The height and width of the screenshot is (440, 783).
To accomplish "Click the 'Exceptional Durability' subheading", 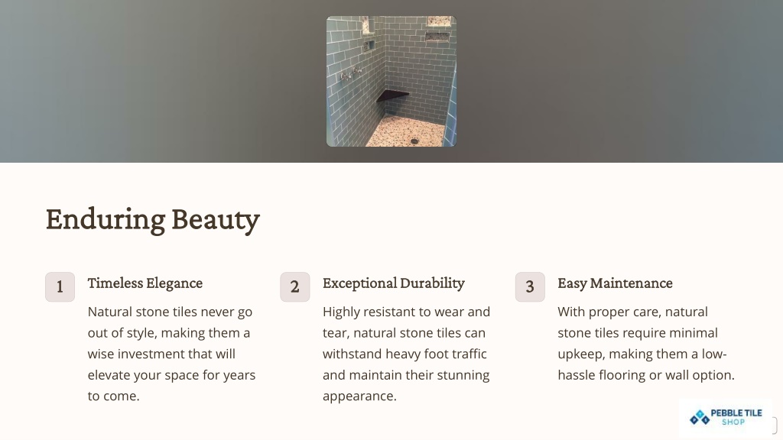I will (394, 283).
